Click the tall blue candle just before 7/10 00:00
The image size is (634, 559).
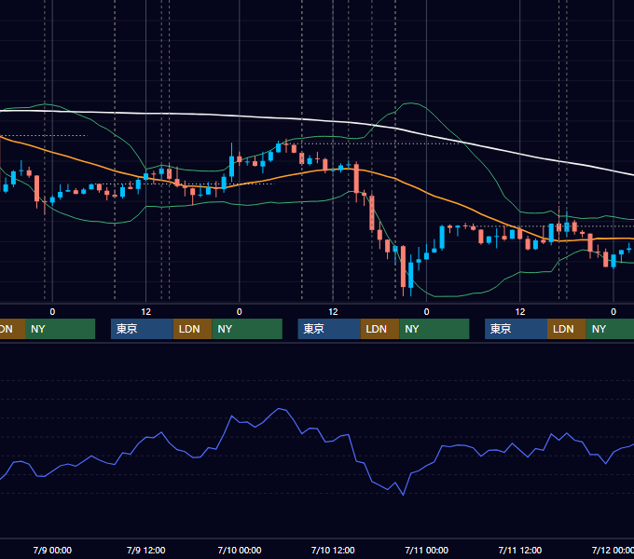pos(231,166)
